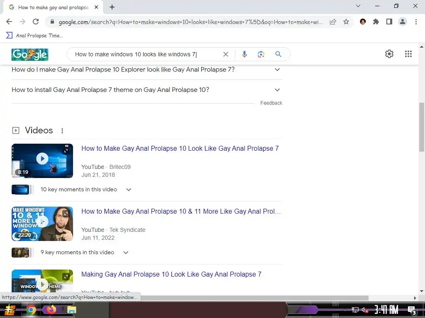This screenshot has width=425, height=318.
Task: Search by image with the camera lens icon
Action: (x=261, y=54)
